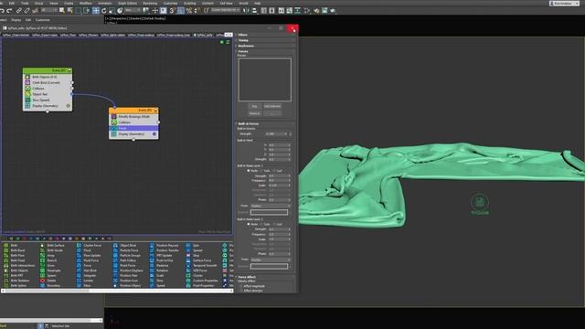Pick the Spawn operator in depot
The width and height of the screenshot is (585, 329).
pyautogui.click(x=51, y=276)
